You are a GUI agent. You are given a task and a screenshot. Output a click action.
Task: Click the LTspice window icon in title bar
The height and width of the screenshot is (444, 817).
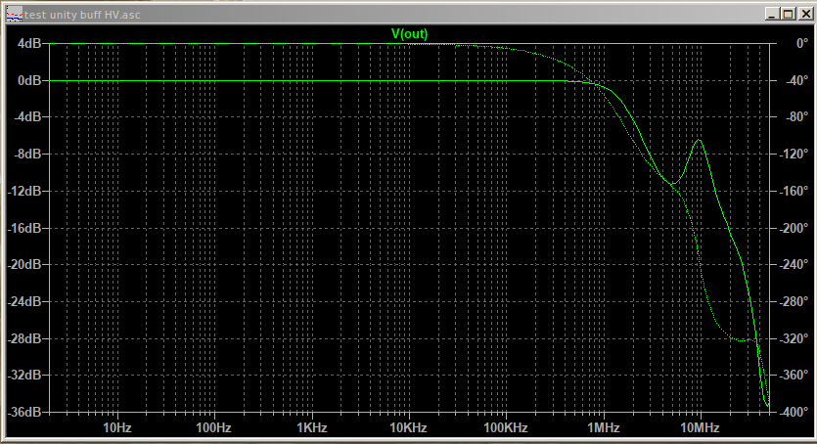point(15,15)
